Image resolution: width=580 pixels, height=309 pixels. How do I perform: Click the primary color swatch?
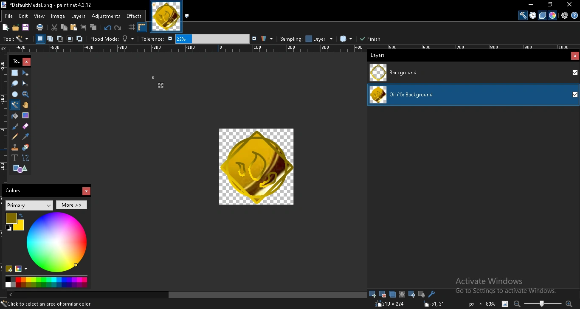[x=11, y=218]
